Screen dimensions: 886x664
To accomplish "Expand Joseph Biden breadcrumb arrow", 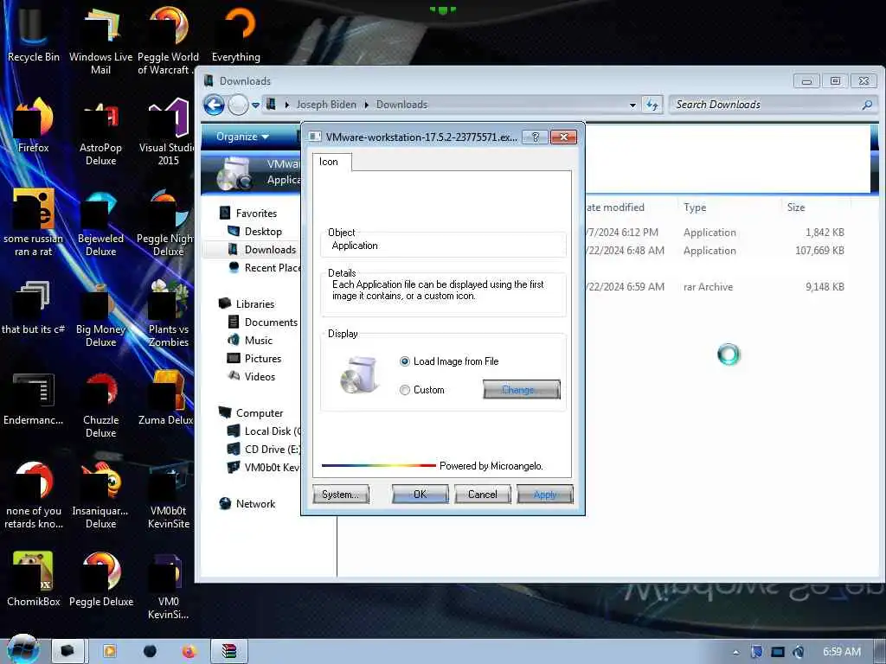I will click(366, 105).
